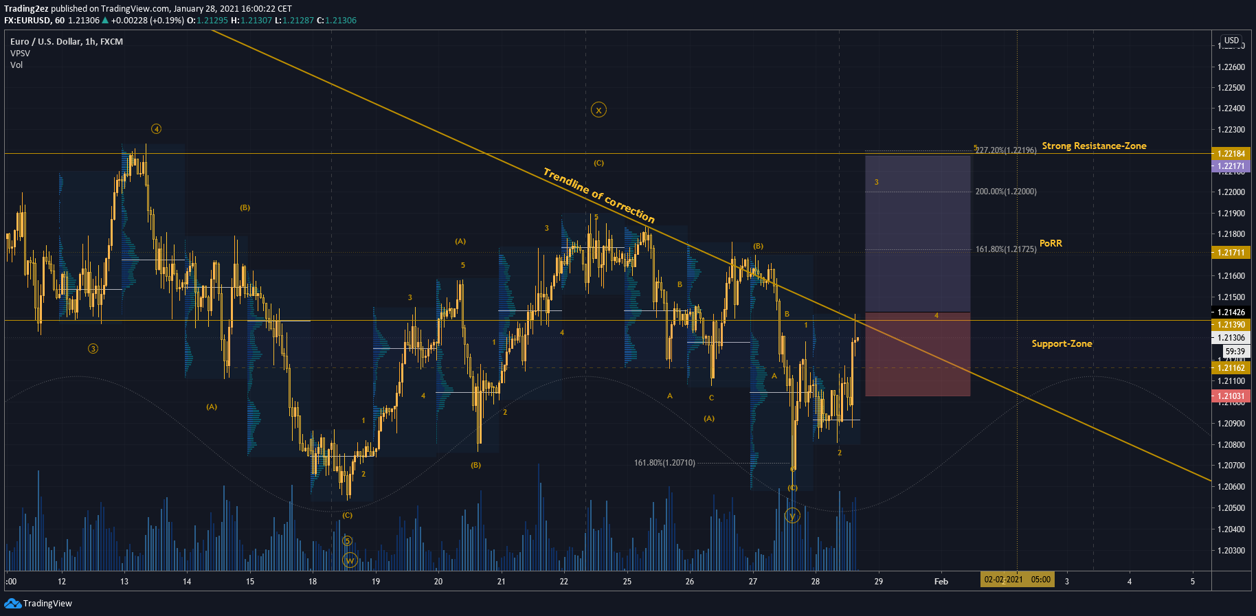1256x616 pixels.
Task: Click the 1.21711 price label on the axis
Action: coord(1231,253)
